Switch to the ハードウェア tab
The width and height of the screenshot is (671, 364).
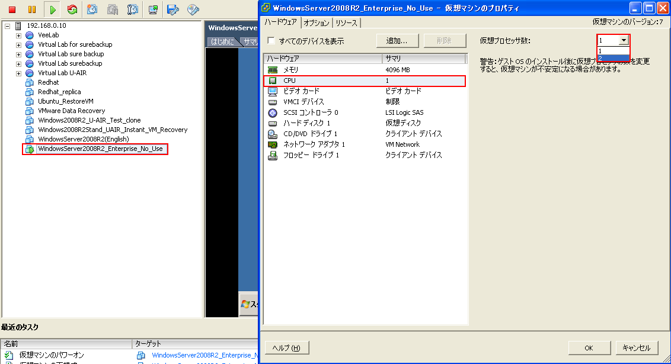point(280,22)
